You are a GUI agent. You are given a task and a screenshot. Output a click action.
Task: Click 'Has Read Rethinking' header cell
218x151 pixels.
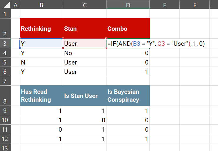pyautogui.click(x=41, y=96)
